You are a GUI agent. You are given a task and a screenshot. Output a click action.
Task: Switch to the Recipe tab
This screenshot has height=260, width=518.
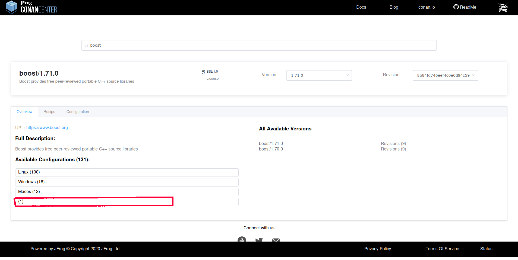pos(49,112)
